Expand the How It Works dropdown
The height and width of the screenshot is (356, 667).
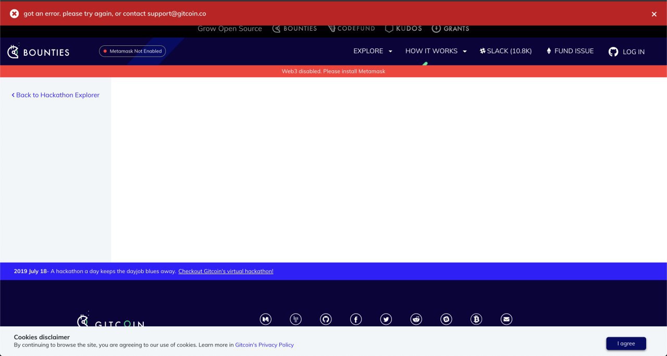(x=436, y=51)
